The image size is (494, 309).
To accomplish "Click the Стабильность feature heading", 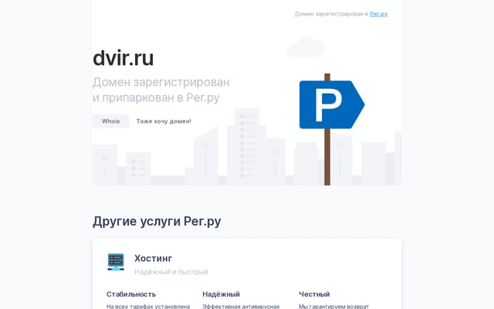I will point(131,294).
